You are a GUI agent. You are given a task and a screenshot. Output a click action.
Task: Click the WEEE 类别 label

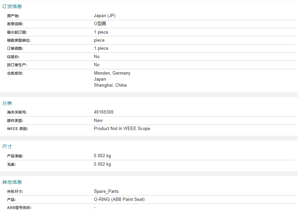pos(17,129)
